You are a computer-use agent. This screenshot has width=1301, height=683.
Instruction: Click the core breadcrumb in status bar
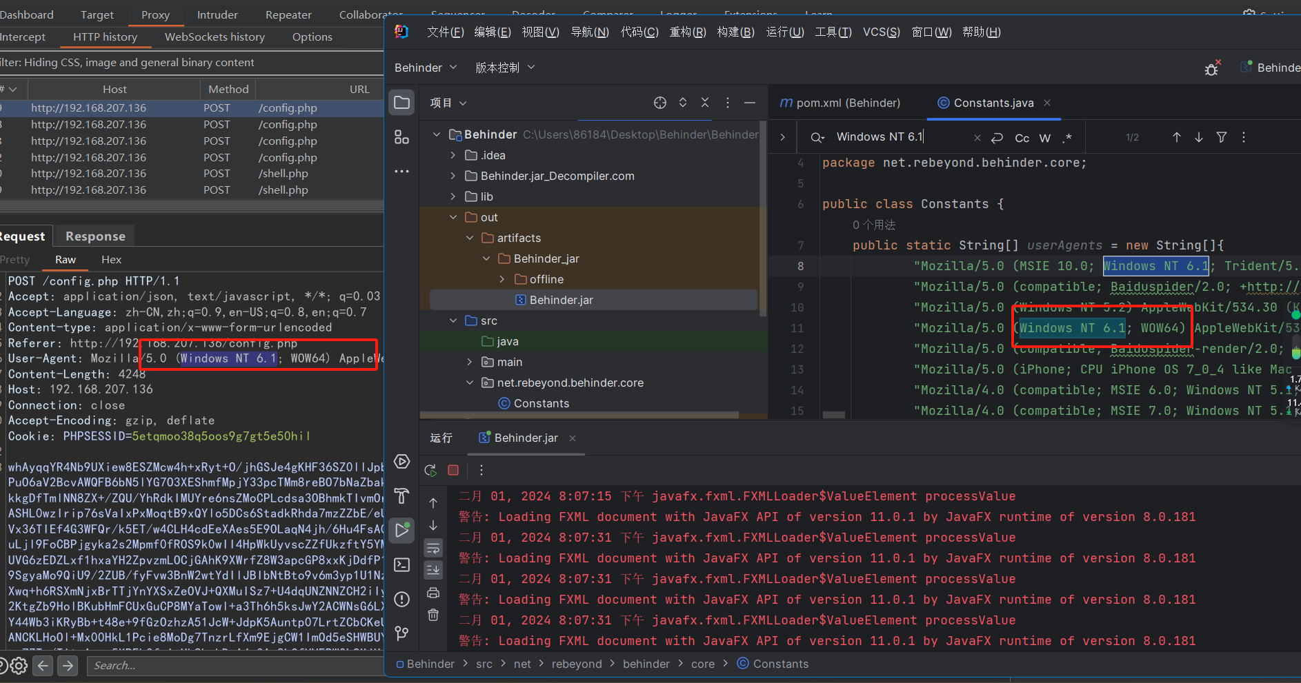click(703, 664)
